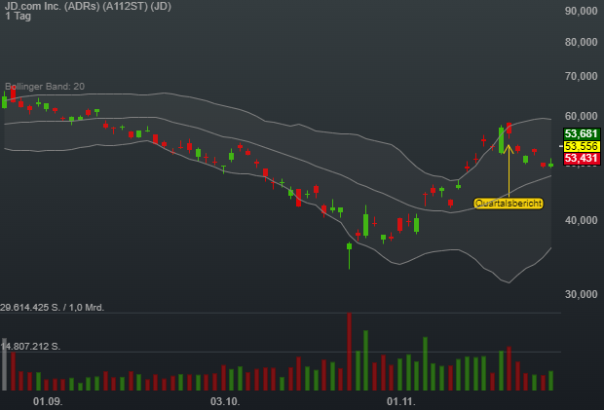Image resolution: width=604 pixels, height=410 pixels.
Task: Click the yellow arrow above Quartalsbericht
Action: 509,170
